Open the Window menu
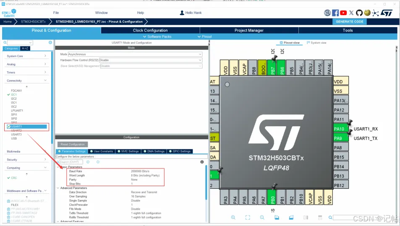Image resolution: width=400 pixels, height=226 pixels. 101,13
